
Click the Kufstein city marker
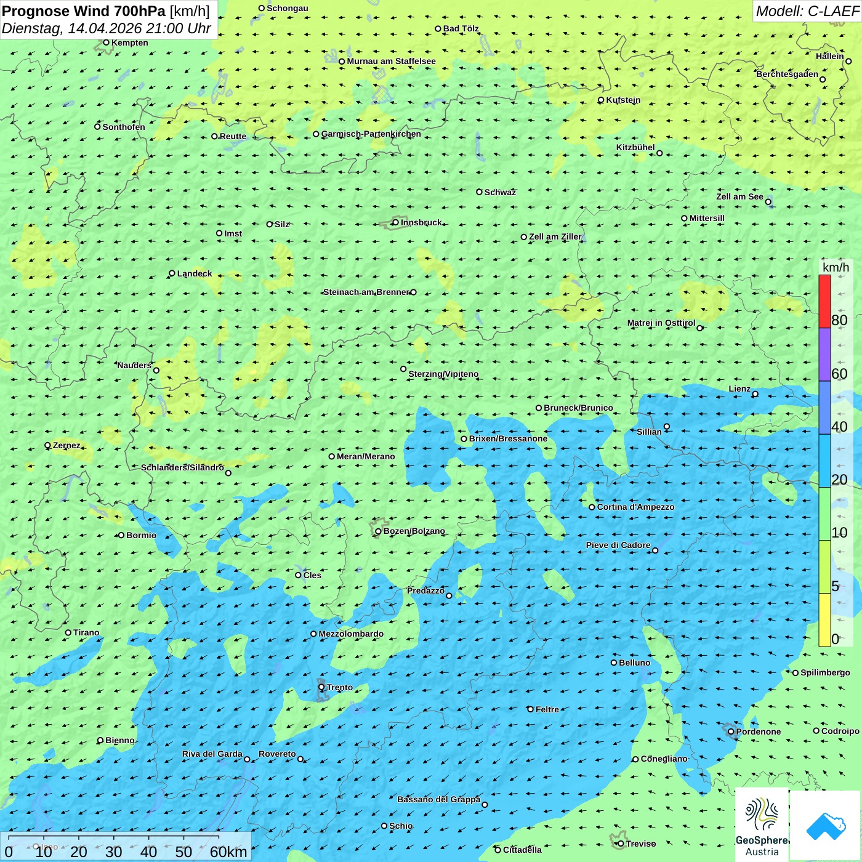point(601,100)
